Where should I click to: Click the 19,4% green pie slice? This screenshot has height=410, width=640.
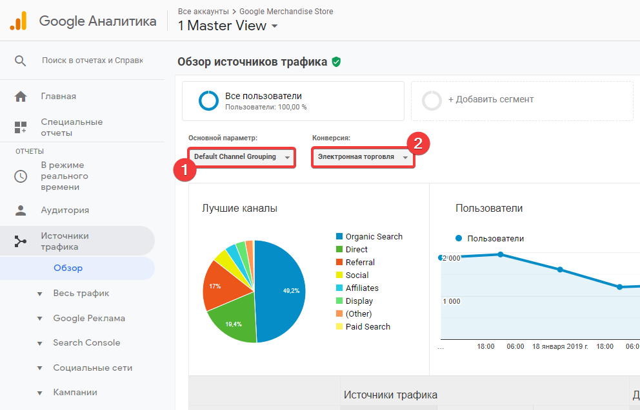point(234,320)
